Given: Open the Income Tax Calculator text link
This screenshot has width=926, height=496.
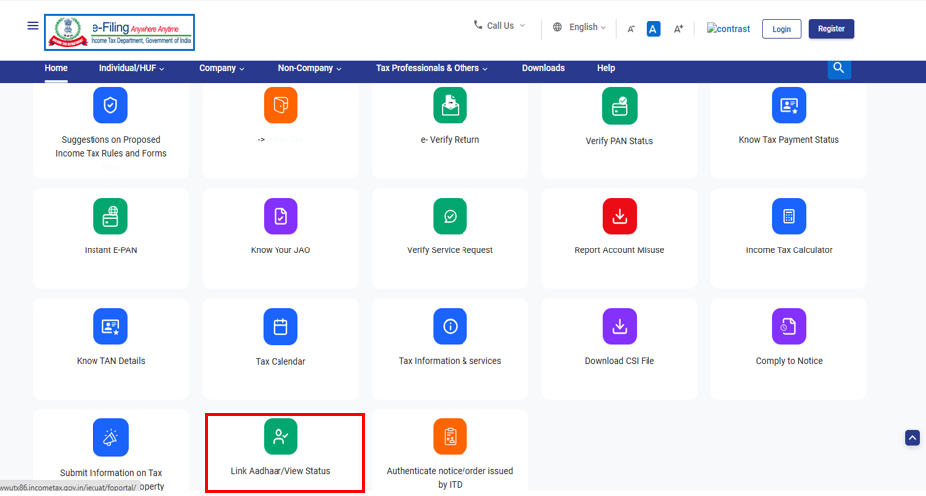Looking at the screenshot, I should [789, 250].
